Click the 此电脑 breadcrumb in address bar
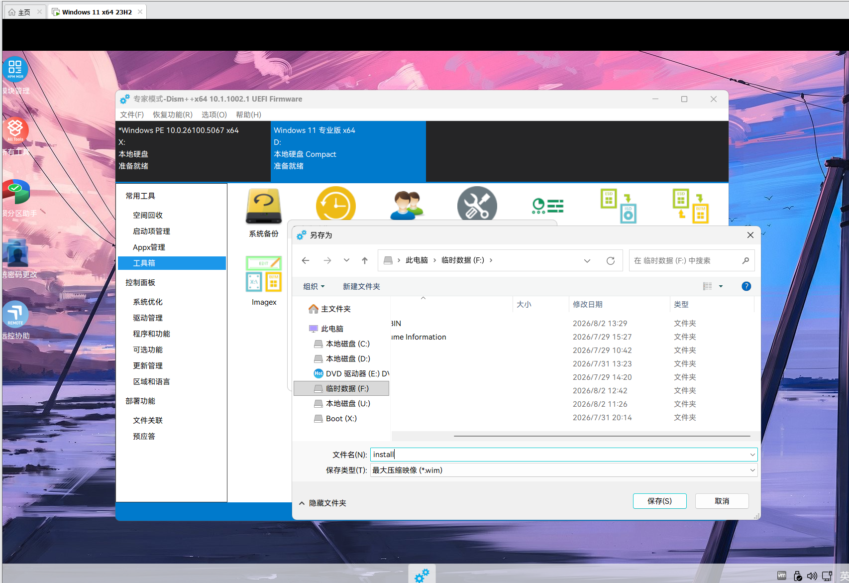This screenshot has height=583, width=849. 417,260
